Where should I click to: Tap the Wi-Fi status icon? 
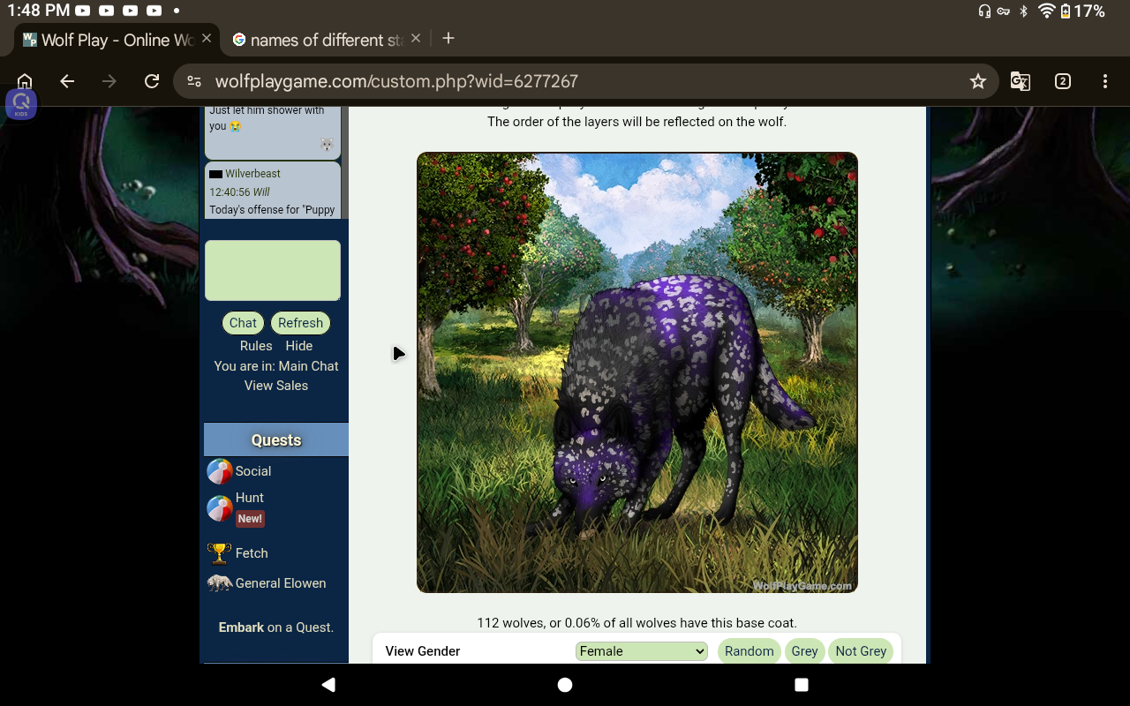tap(1047, 11)
